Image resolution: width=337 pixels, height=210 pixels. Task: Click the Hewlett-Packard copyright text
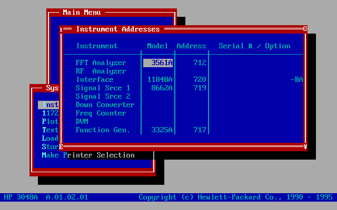coord(235,197)
